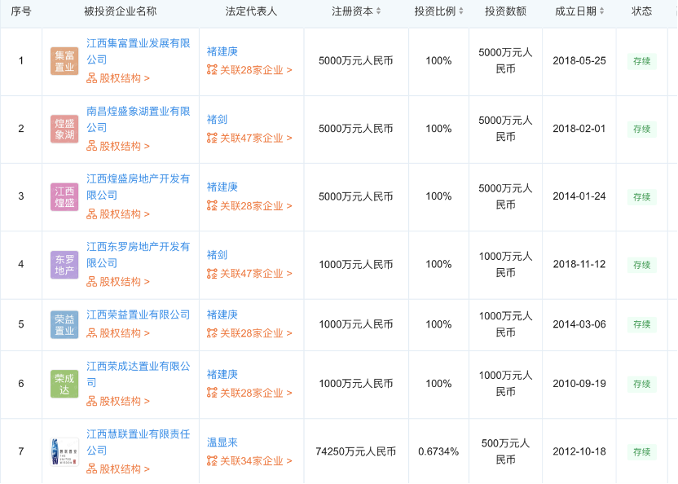Click the 江西慧联置业 logo thumbnail
The width and height of the screenshot is (678, 484).
(x=64, y=452)
